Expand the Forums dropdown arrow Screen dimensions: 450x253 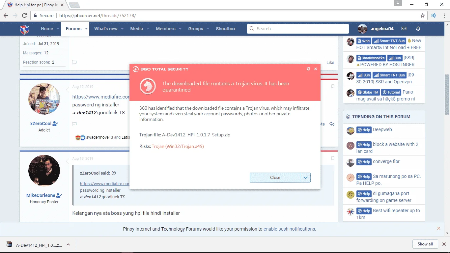(x=86, y=29)
